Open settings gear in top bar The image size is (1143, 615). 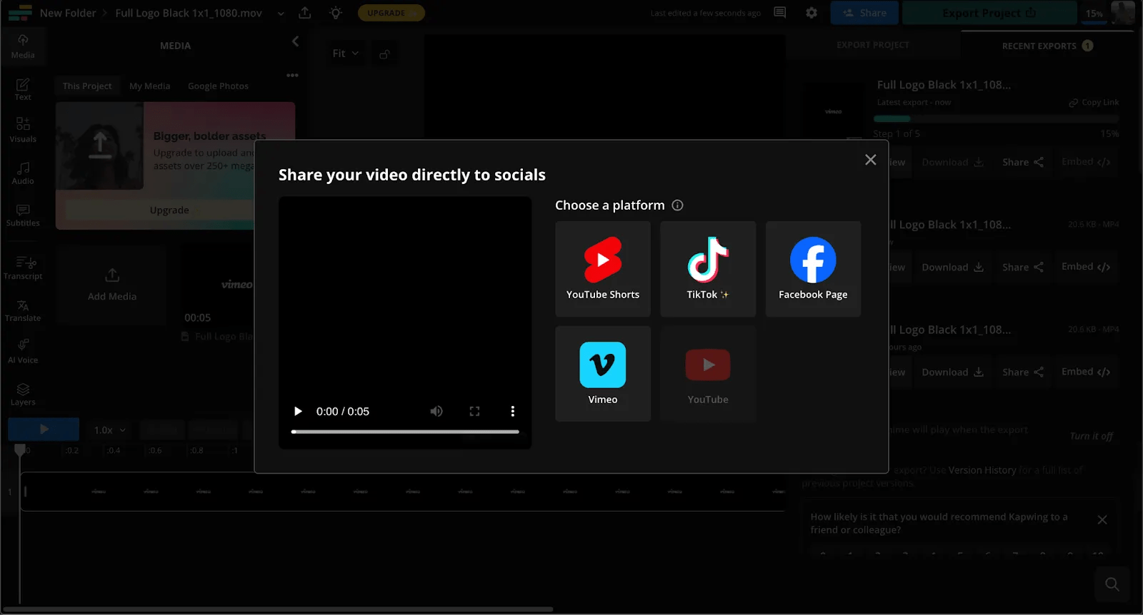[x=812, y=13]
